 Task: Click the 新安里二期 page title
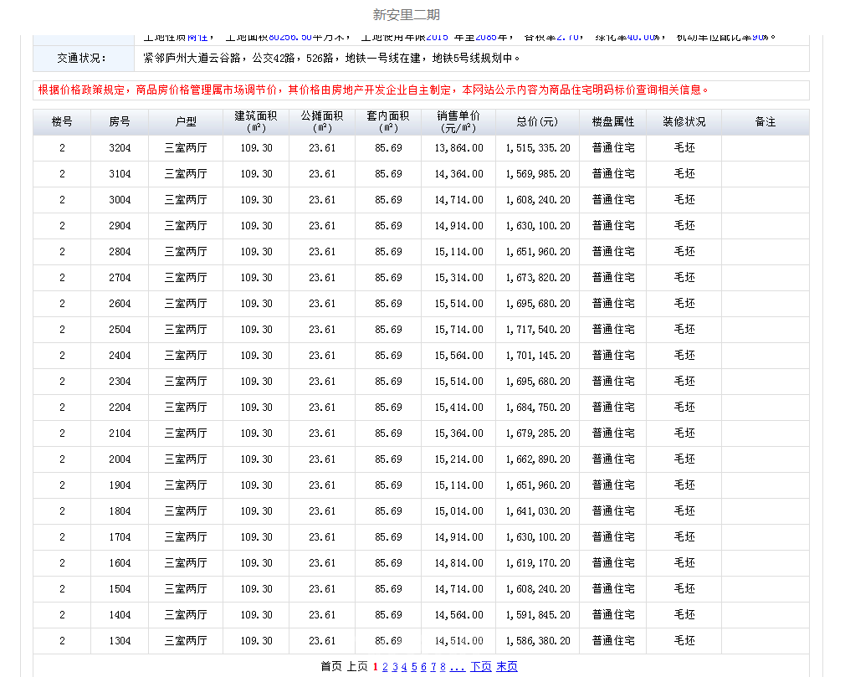[x=406, y=15]
